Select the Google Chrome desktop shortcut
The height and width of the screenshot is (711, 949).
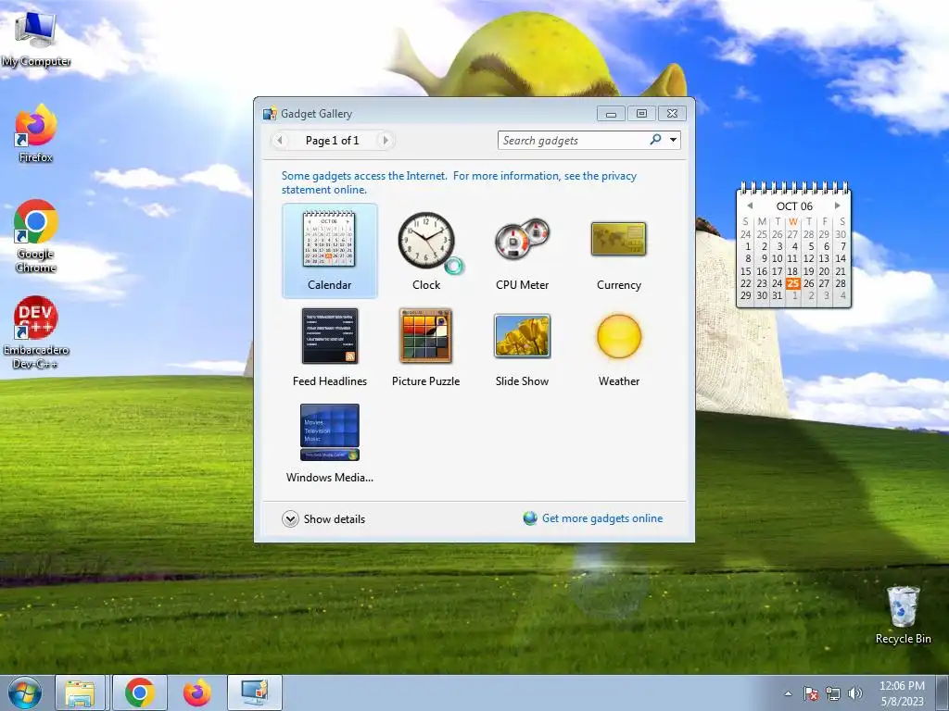click(x=36, y=236)
